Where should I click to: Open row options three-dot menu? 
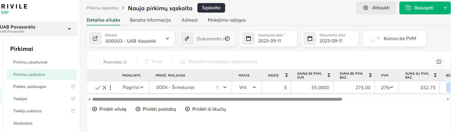111,88
